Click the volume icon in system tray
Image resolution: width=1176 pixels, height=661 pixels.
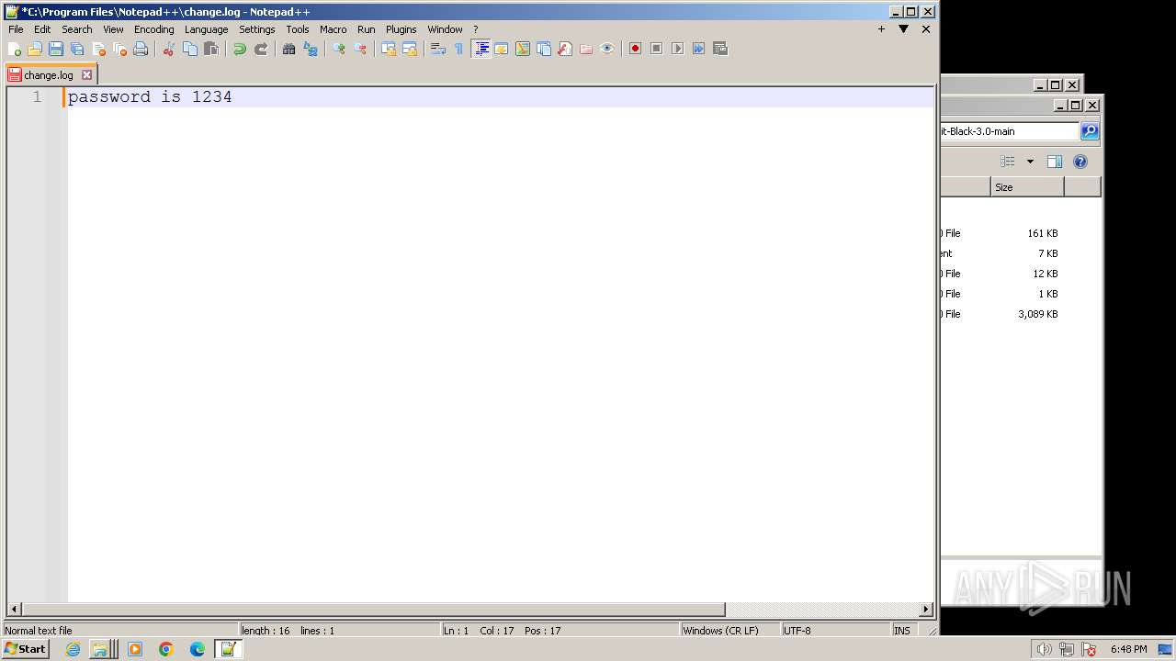tap(1045, 649)
